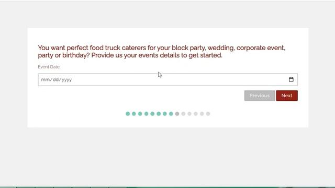Open the calendar picker icon
The height and width of the screenshot is (188, 335).
tap(291, 79)
